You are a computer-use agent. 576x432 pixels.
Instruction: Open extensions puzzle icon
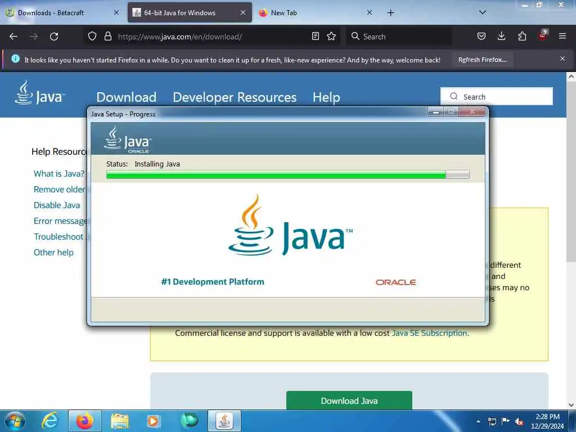tap(522, 36)
